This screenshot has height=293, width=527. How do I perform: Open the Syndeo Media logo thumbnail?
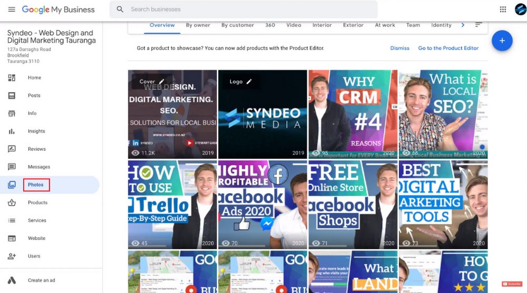pyautogui.click(x=262, y=114)
